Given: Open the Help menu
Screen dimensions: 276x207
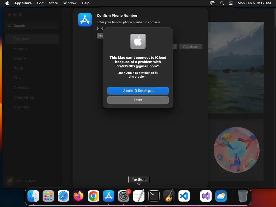Looking at the screenshot, I should click(x=85, y=3).
